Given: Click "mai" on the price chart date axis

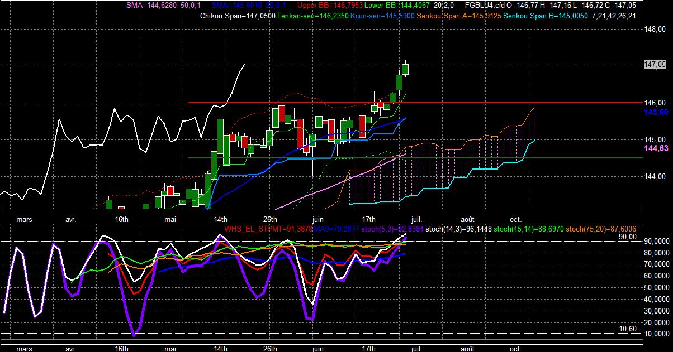Looking at the screenshot, I should [x=170, y=219].
